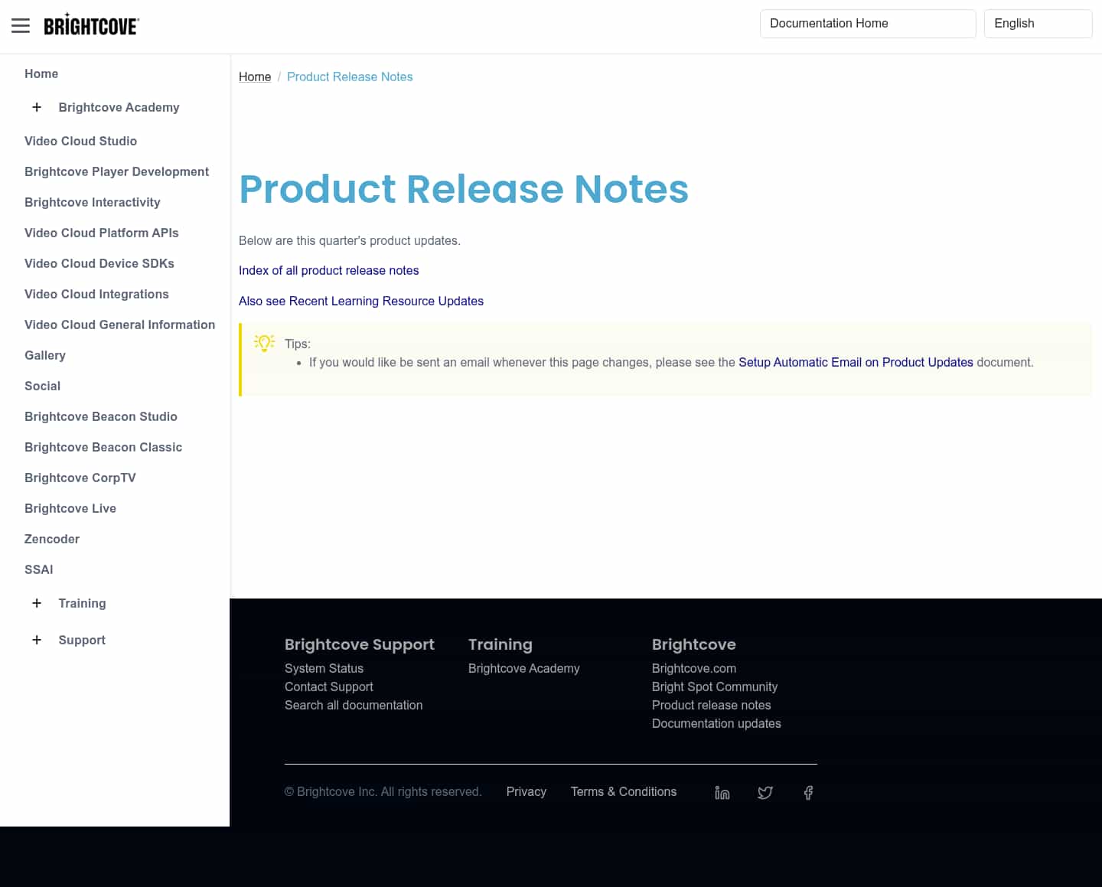
Task: Expand the Support sidebar section
Action: [x=37, y=640]
